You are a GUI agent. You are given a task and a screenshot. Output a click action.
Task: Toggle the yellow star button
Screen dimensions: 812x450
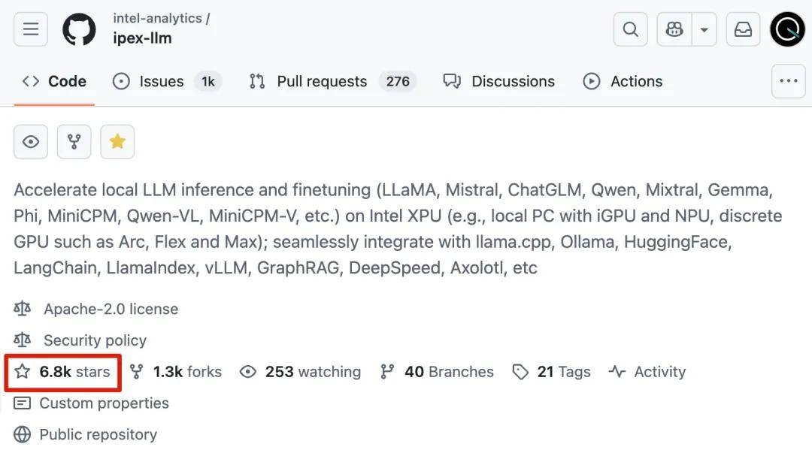[x=117, y=142]
